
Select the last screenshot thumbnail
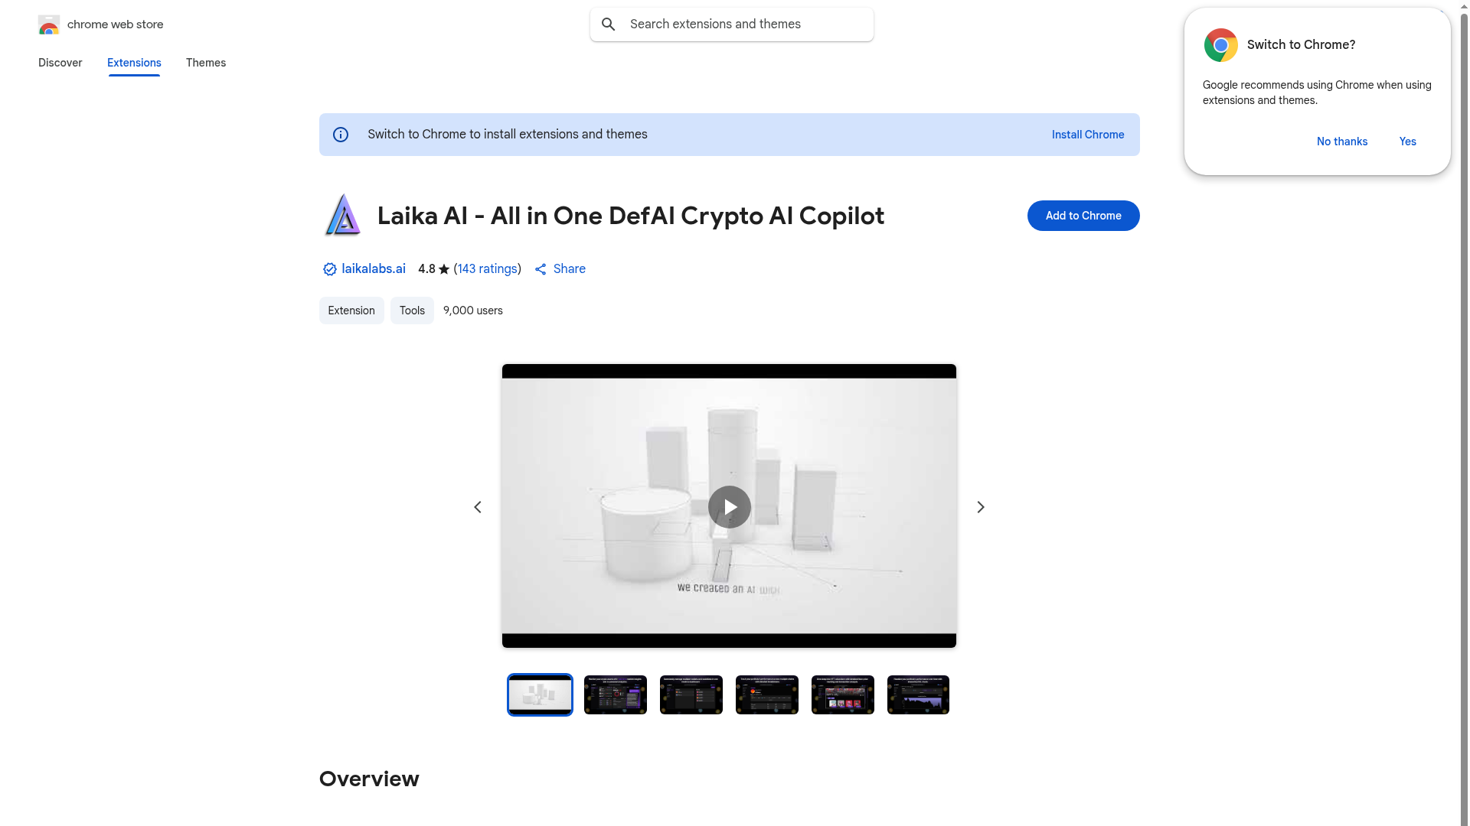click(x=918, y=694)
